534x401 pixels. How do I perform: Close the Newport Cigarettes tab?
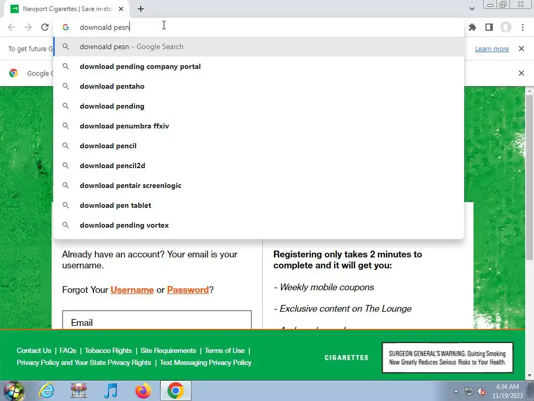point(121,9)
